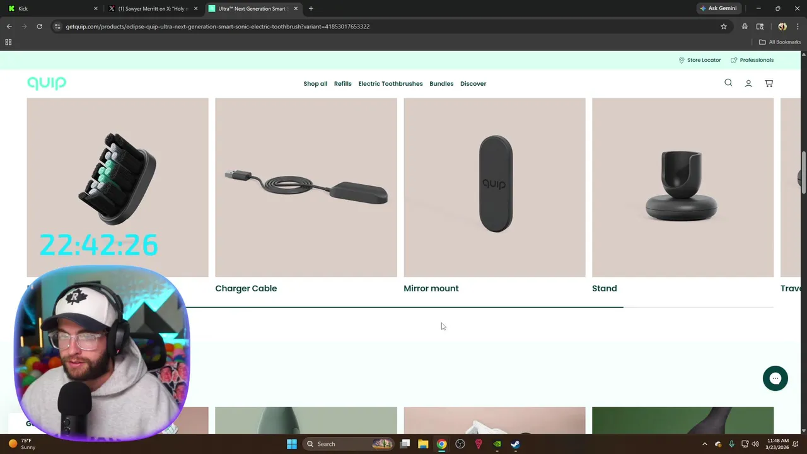807x454 pixels.
Task: Click the red pin app in taskbar
Action: 479,444
